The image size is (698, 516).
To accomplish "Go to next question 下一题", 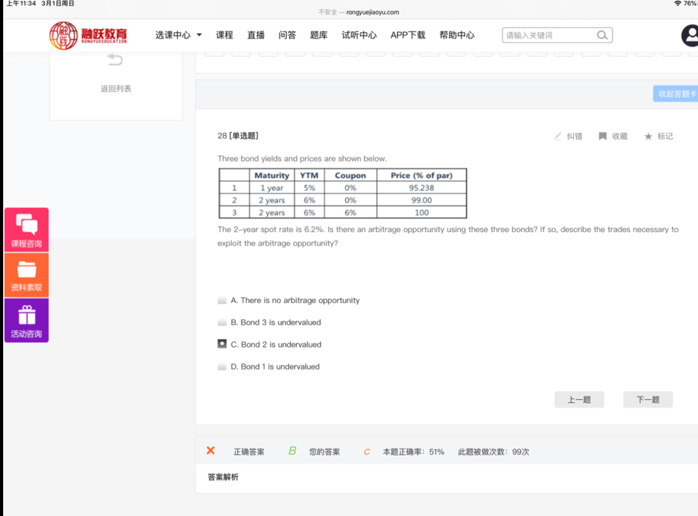I will pos(648,400).
